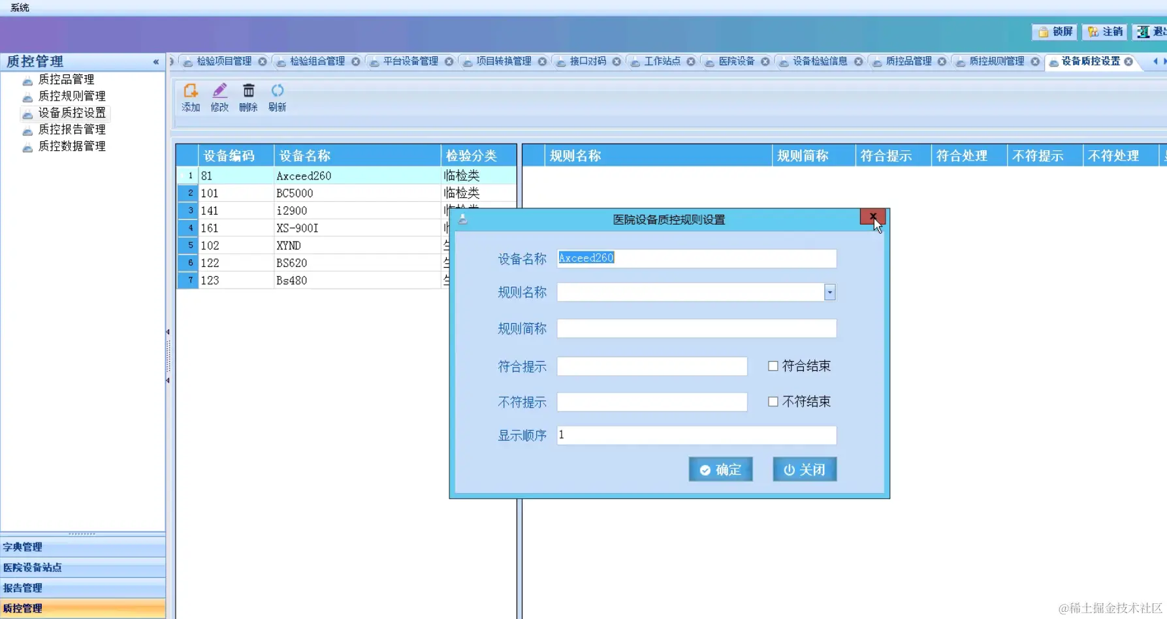
Task: Close the 设备质控设置 tab
Action: pos(1128,61)
